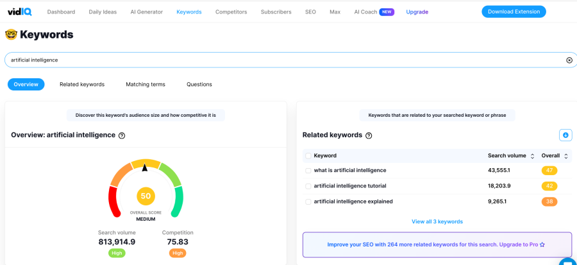Click the NEW badge on AI Coach
The width and height of the screenshot is (577, 265).
coord(387,12)
